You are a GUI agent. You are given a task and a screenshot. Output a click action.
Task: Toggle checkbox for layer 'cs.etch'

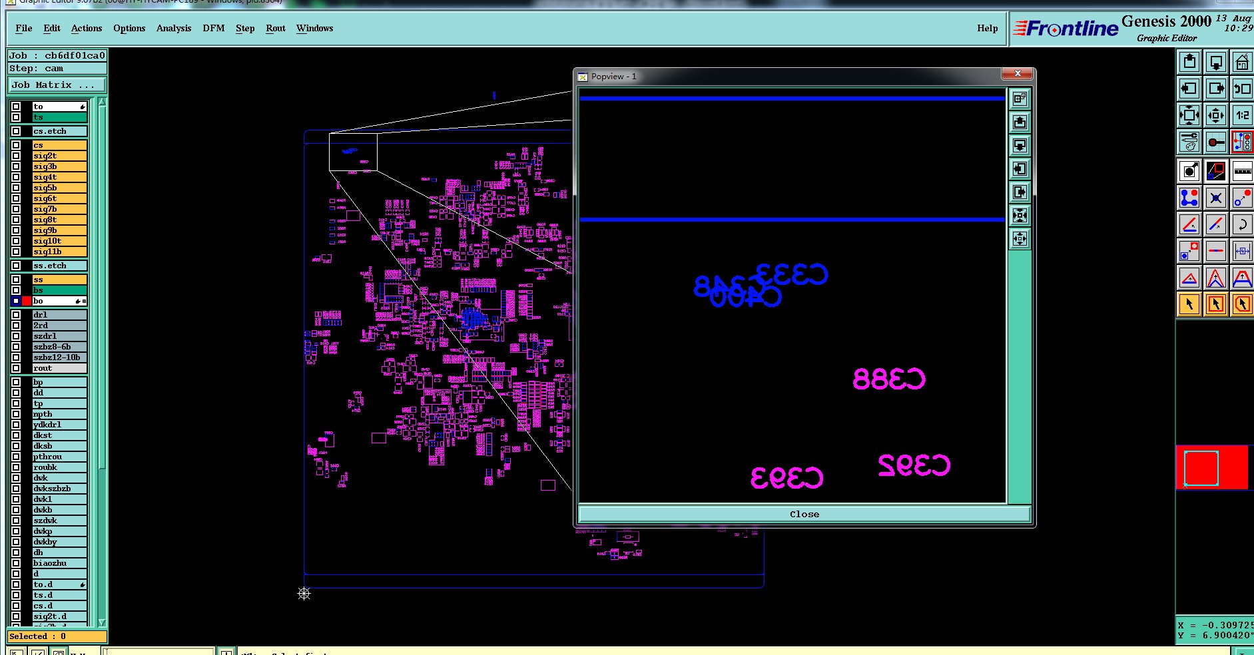[x=16, y=131]
